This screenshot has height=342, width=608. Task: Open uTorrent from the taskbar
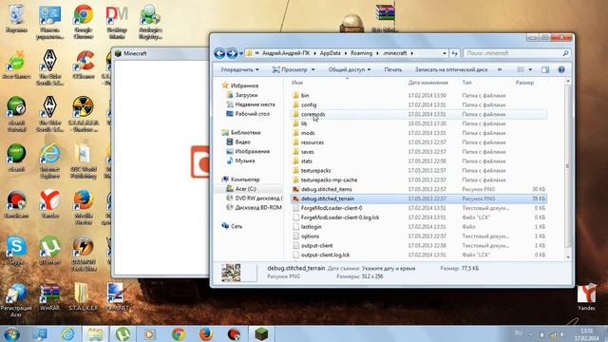123,333
